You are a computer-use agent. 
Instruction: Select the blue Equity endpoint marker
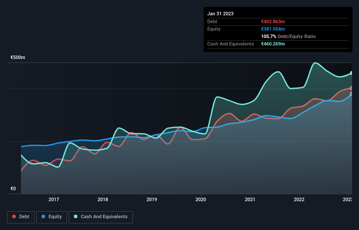pyautogui.click(x=352, y=94)
